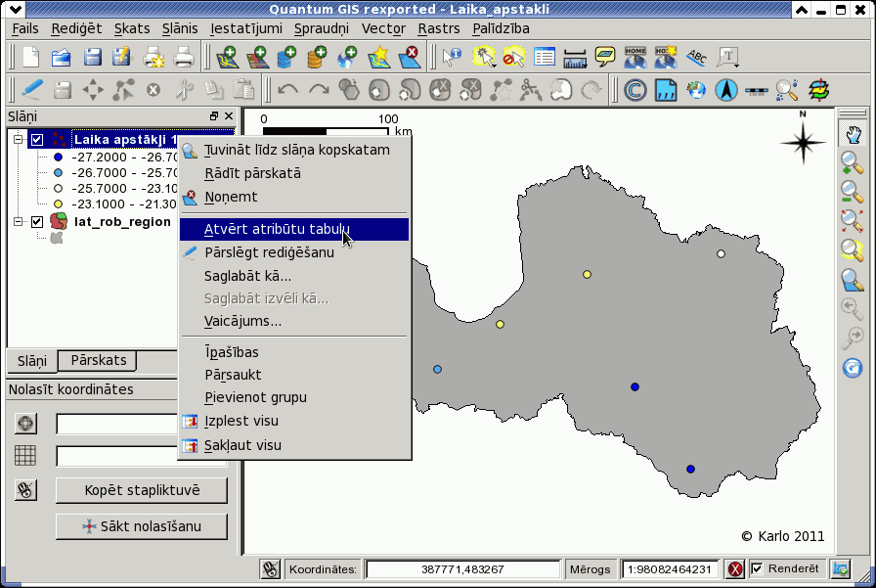This screenshot has height=588, width=876.
Task: Open attribute table toolbar icon
Action: 545,57
